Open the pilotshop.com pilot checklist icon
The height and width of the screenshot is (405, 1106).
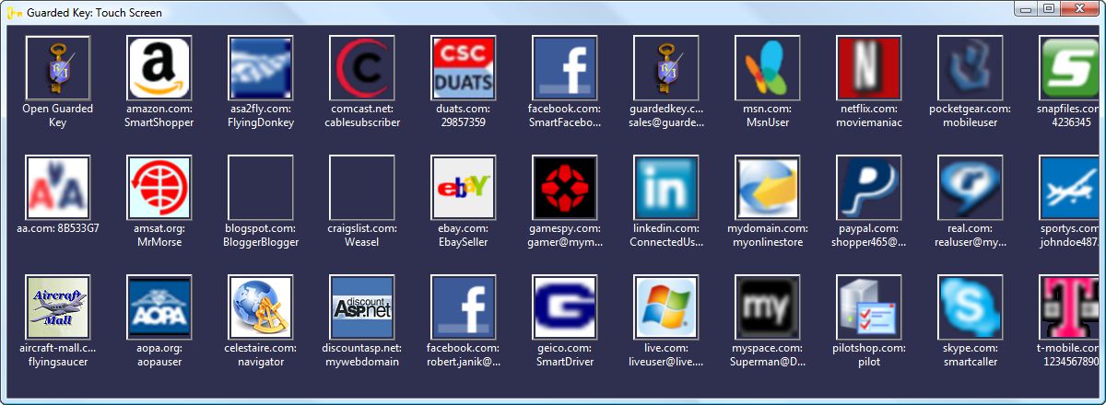(869, 307)
